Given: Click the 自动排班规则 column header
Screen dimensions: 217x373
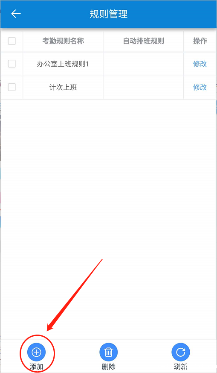Looking at the screenshot, I should point(143,41).
